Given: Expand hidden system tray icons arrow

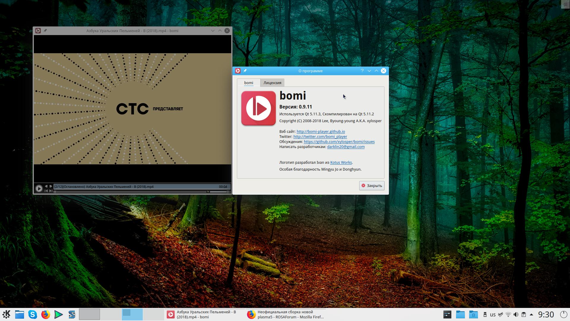Looking at the screenshot, I should click(531, 314).
